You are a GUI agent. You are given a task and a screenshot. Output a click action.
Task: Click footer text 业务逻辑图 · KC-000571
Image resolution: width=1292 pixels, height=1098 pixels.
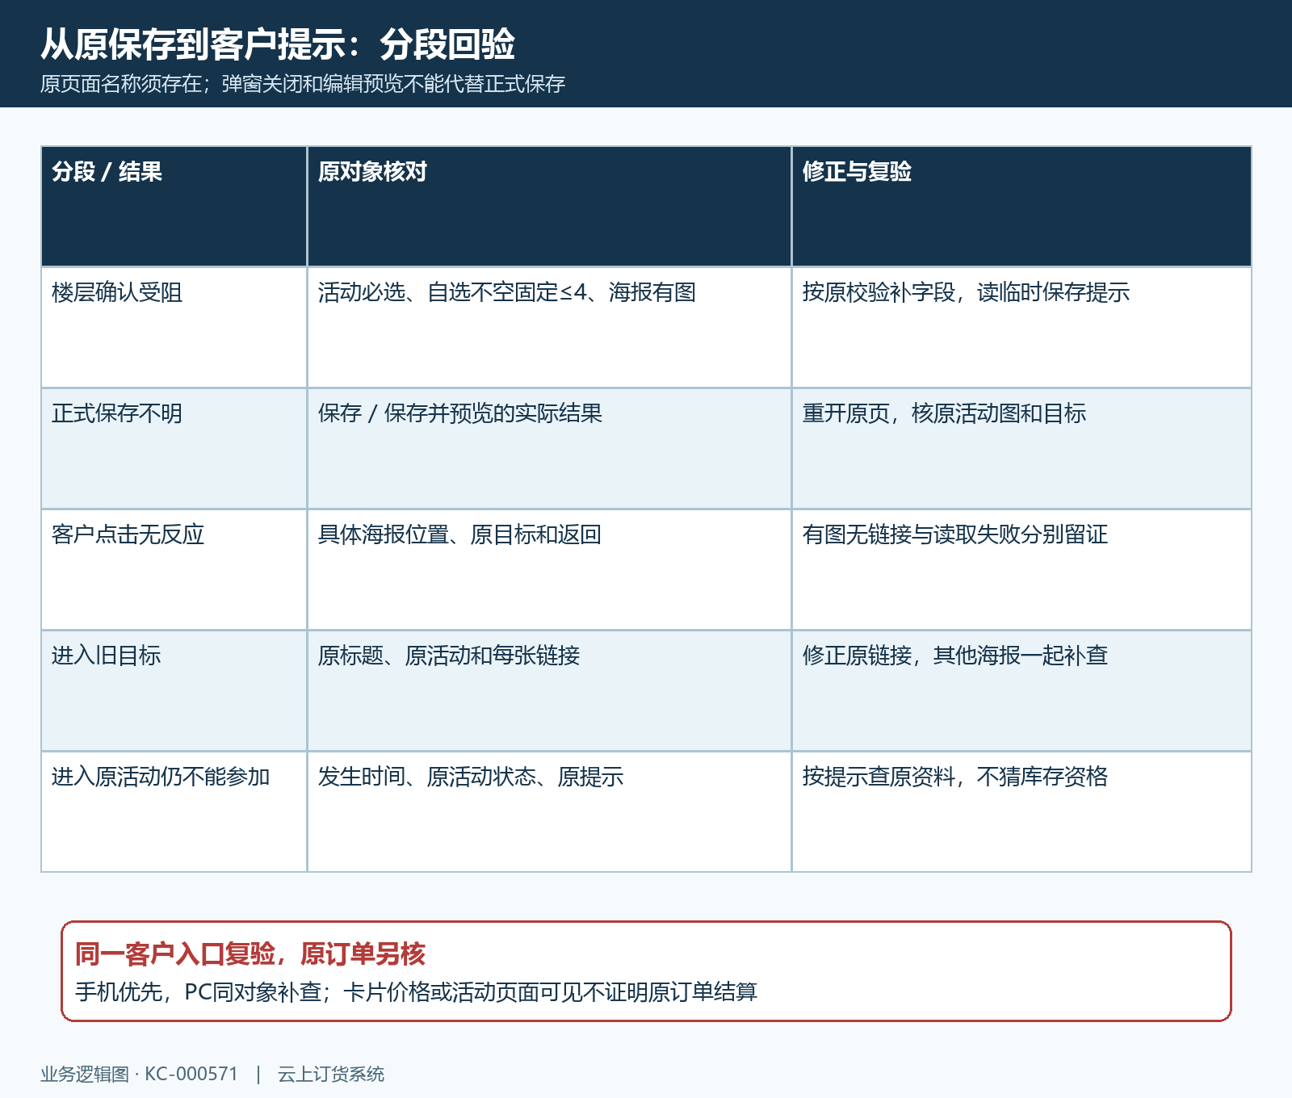(140, 1075)
